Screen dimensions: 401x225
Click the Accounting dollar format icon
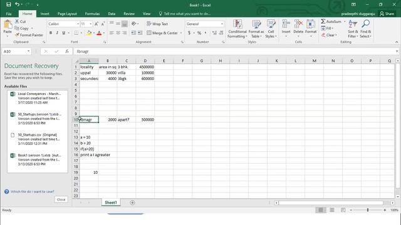pyautogui.click(x=189, y=33)
